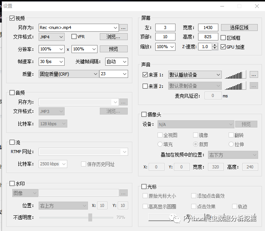This screenshot has height=231, width=265.
Task: Enable the 水印 (watermark) checkbox
Action: (12, 183)
